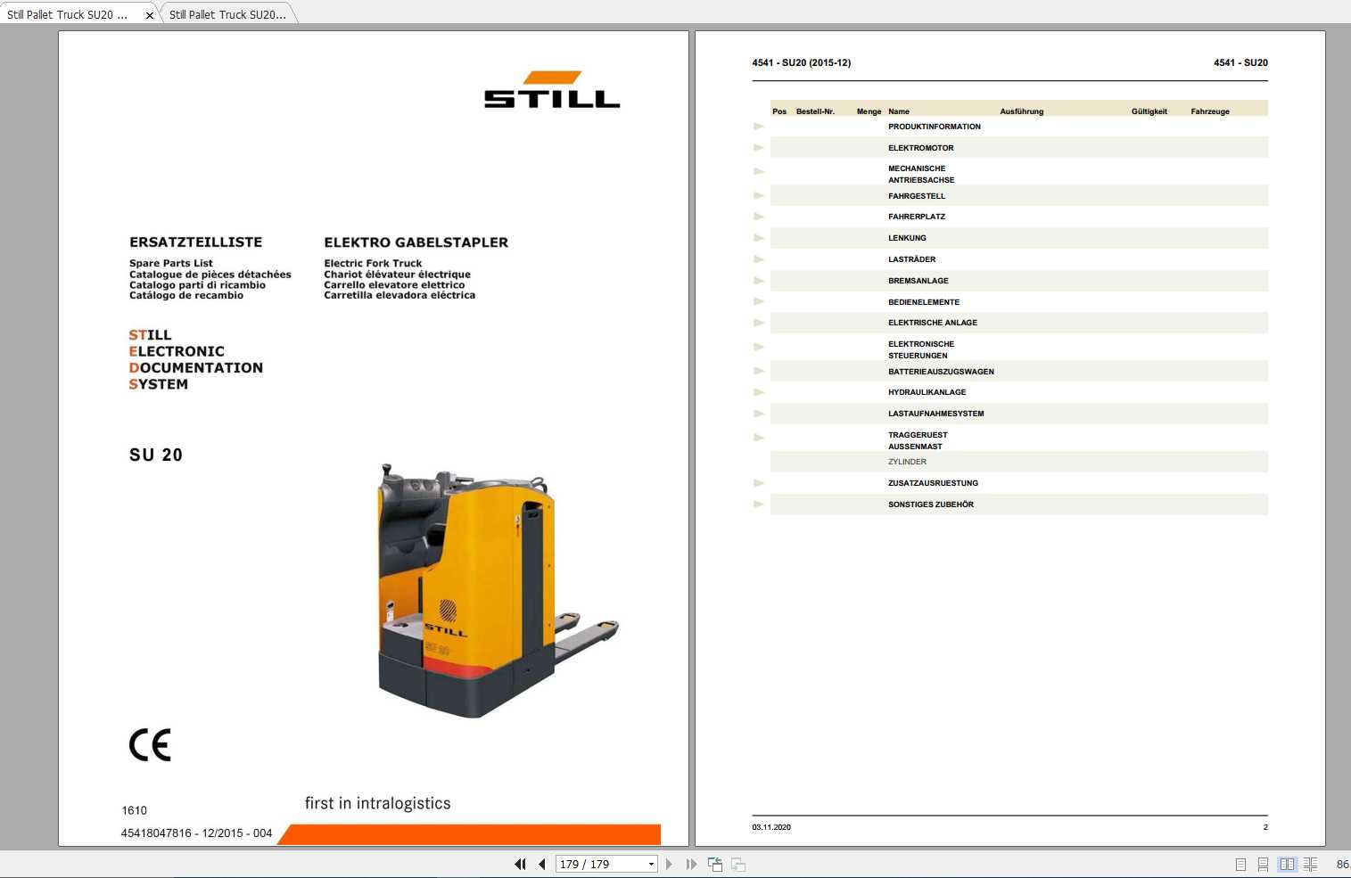1351x878 pixels.
Task: Click the date 03.11.2020 in footer
Action: point(771,827)
